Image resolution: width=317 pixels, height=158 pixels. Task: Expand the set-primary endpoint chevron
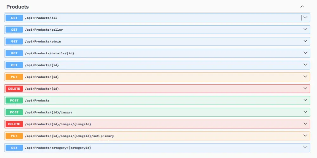(305, 136)
